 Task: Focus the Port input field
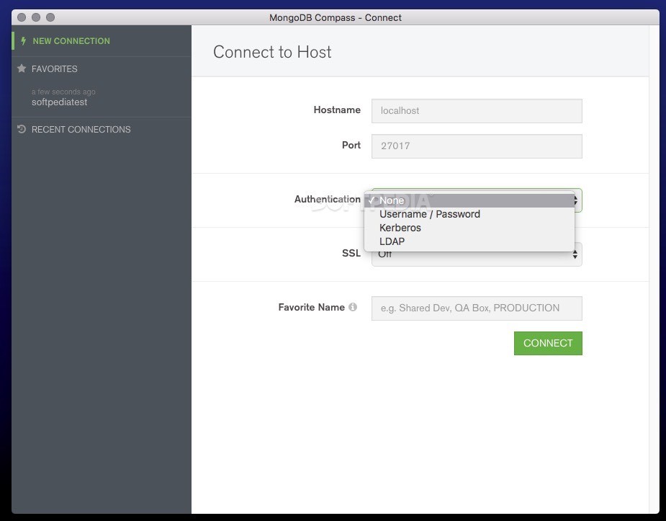477,146
